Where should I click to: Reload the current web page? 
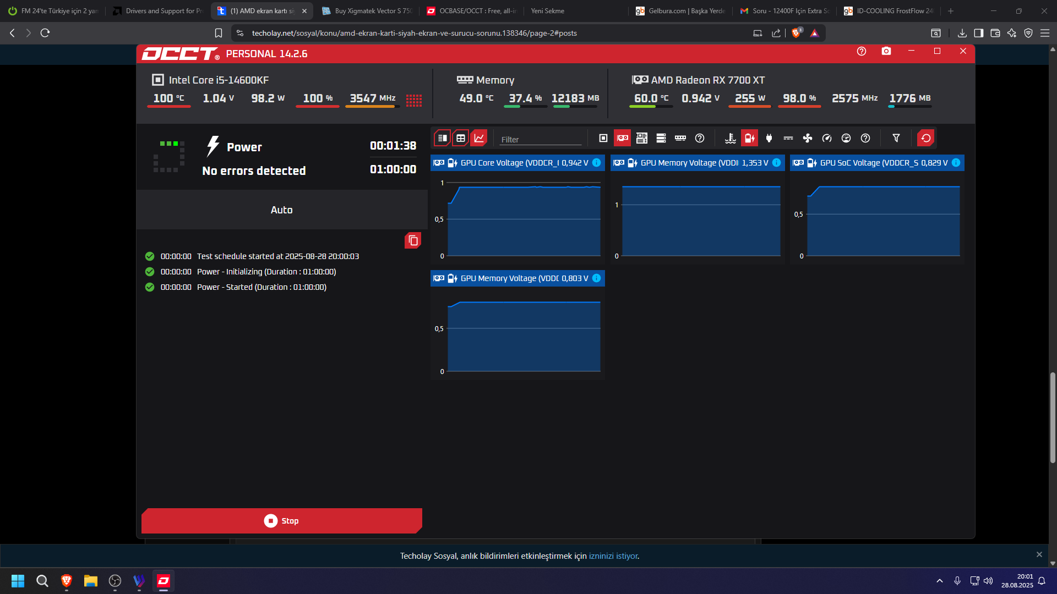point(45,33)
